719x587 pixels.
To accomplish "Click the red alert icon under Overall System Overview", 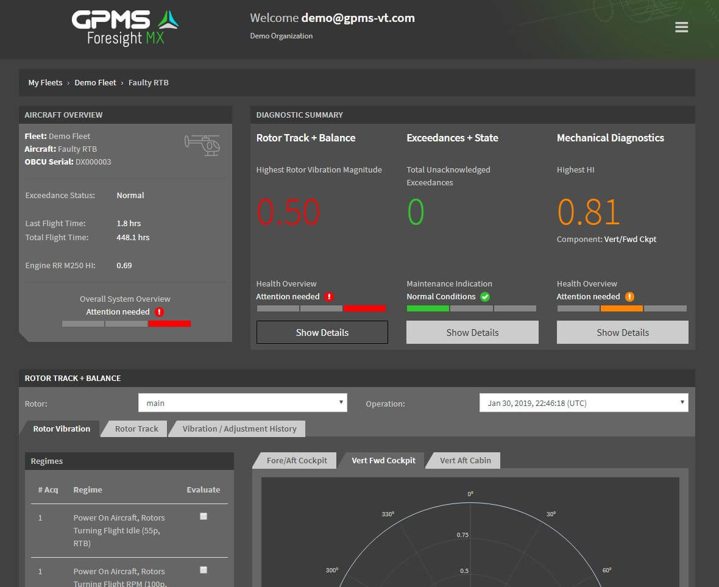I will pyautogui.click(x=160, y=312).
